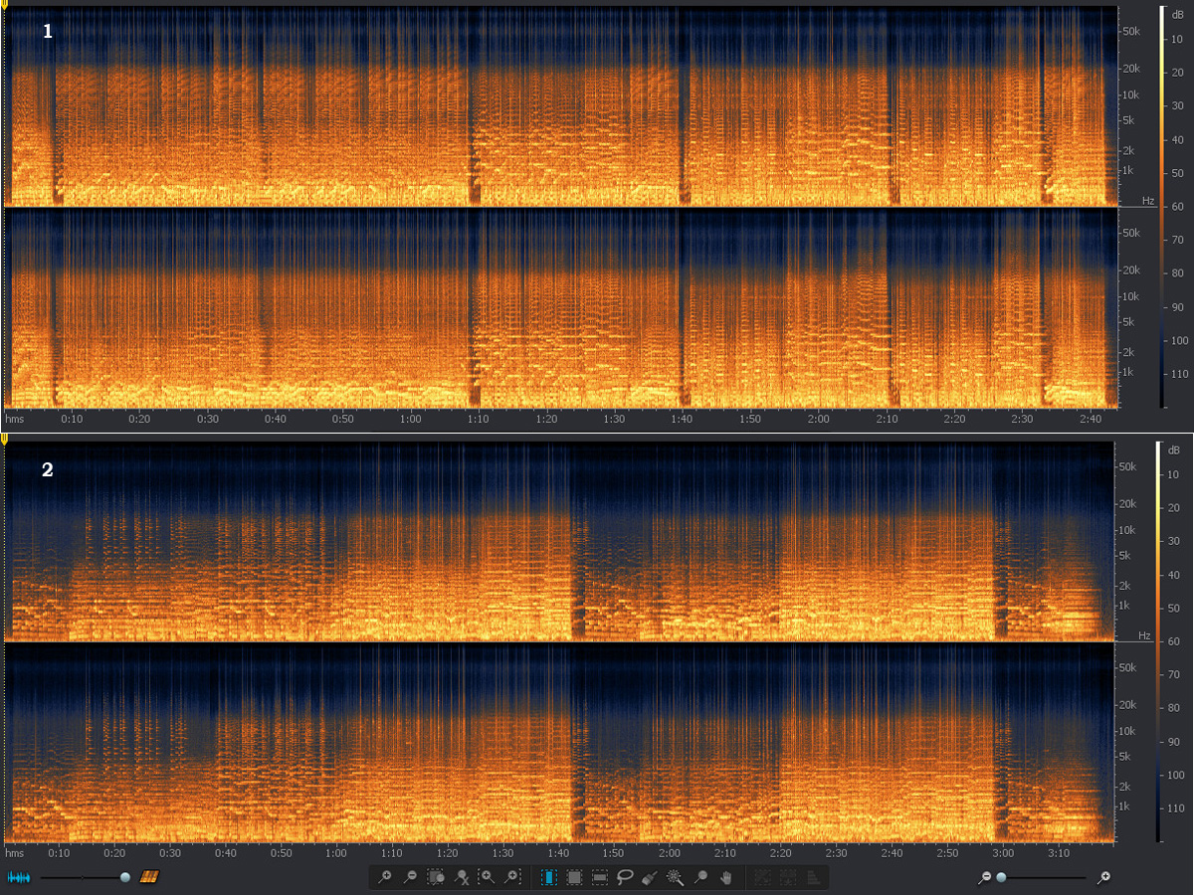Screen dimensions: 1194x895
Task: Select the time-frequency rectangle selection tool
Action: 574,877
